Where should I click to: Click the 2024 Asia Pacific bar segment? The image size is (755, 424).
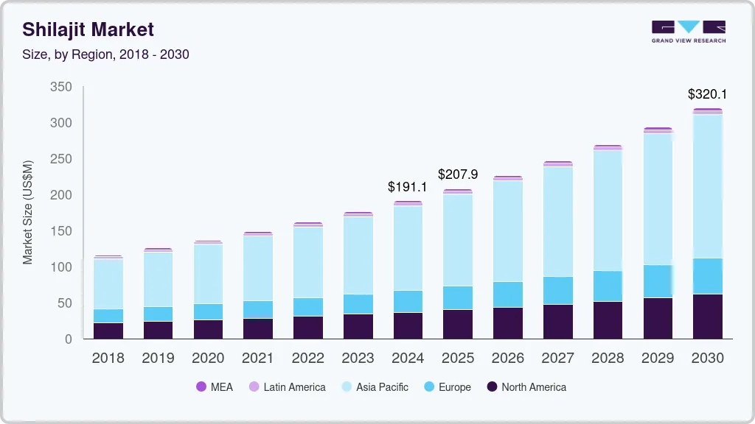pos(408,248)
